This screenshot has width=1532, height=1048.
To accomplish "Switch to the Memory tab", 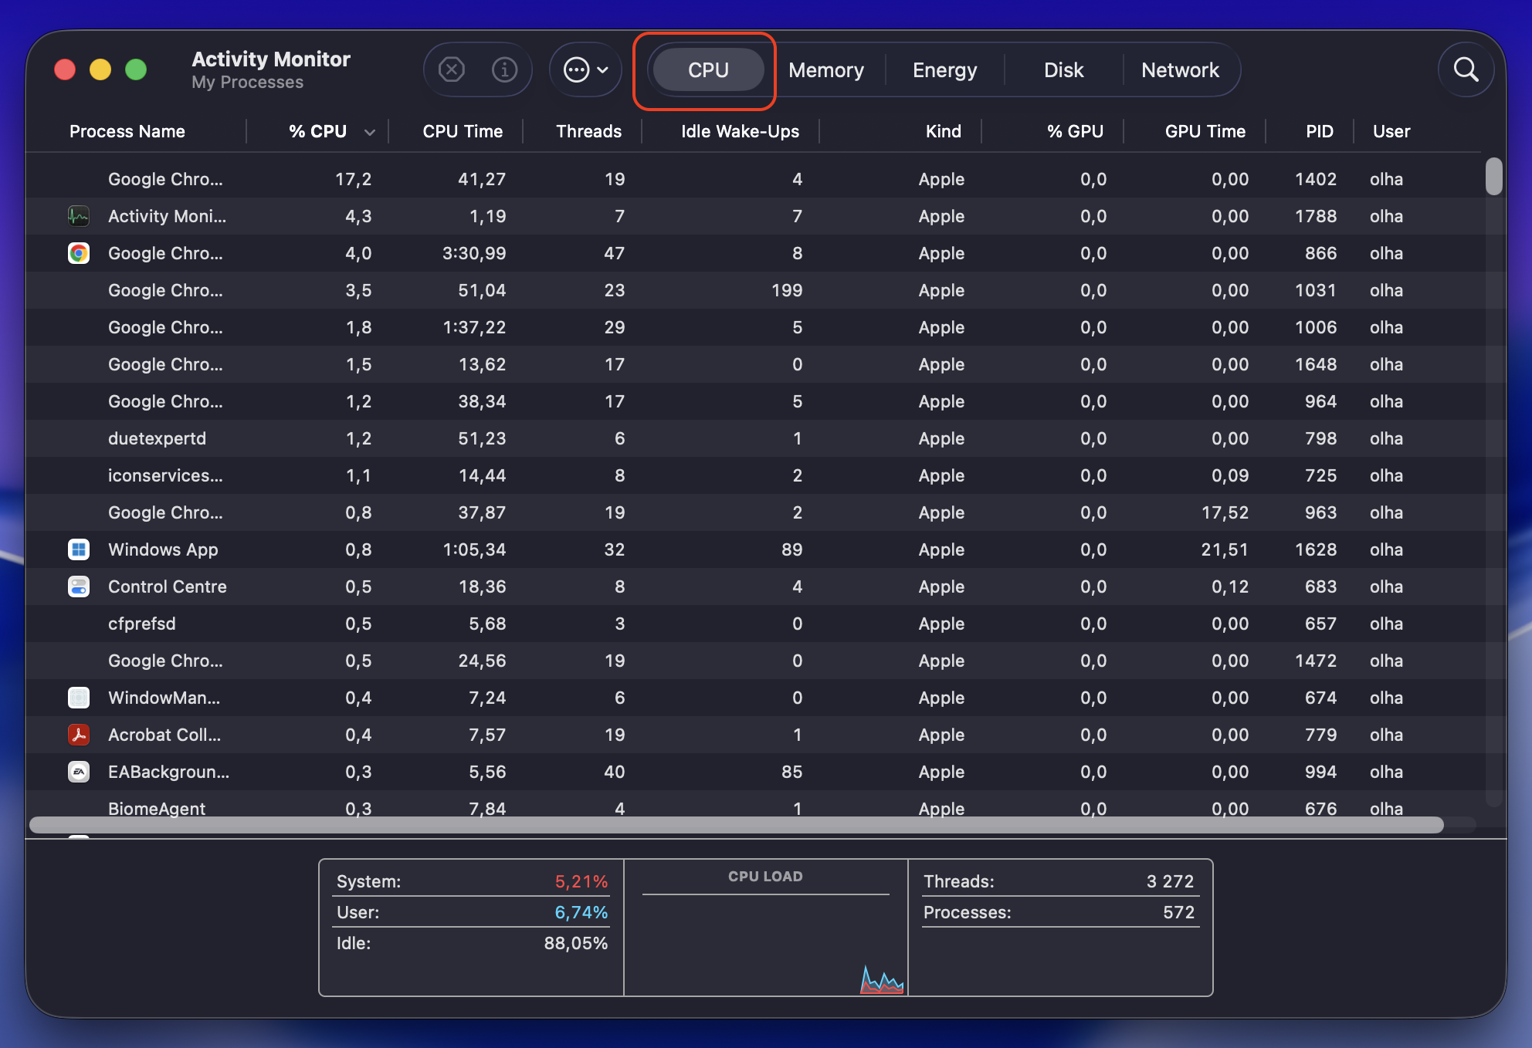I will click(826, 70).
